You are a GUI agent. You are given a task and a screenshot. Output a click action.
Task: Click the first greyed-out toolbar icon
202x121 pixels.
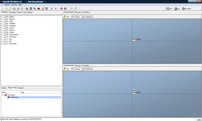(x=52, y=9)
